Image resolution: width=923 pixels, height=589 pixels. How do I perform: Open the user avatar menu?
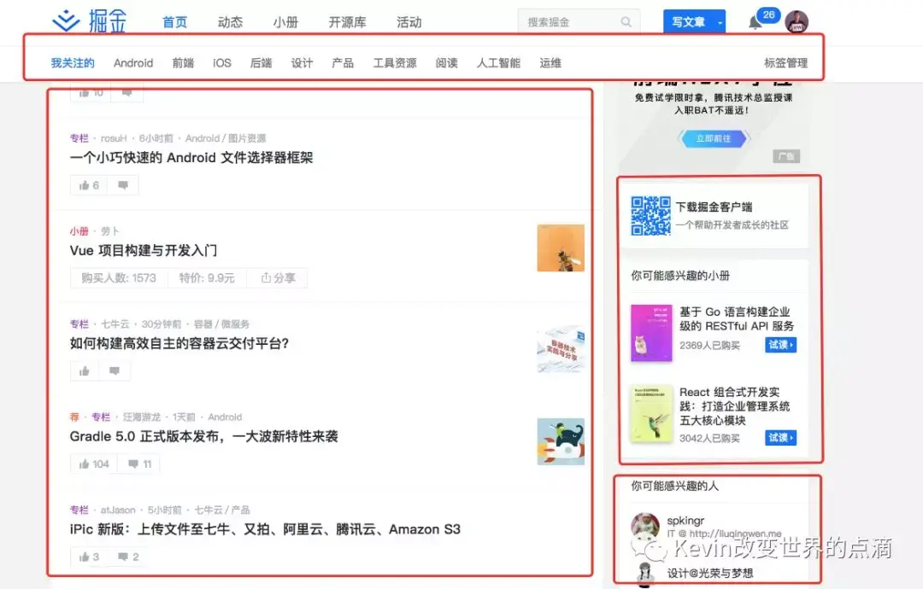797,21
